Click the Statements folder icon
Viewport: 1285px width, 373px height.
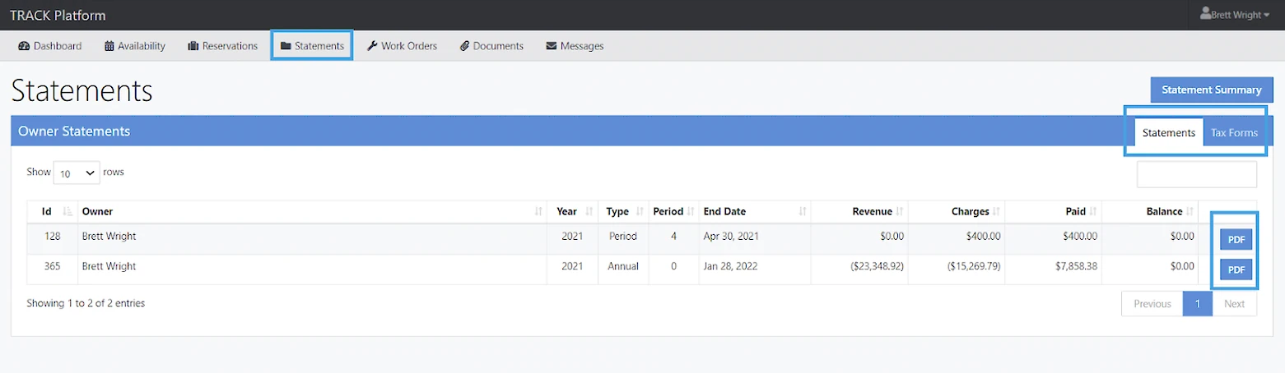tap(286, 46)
